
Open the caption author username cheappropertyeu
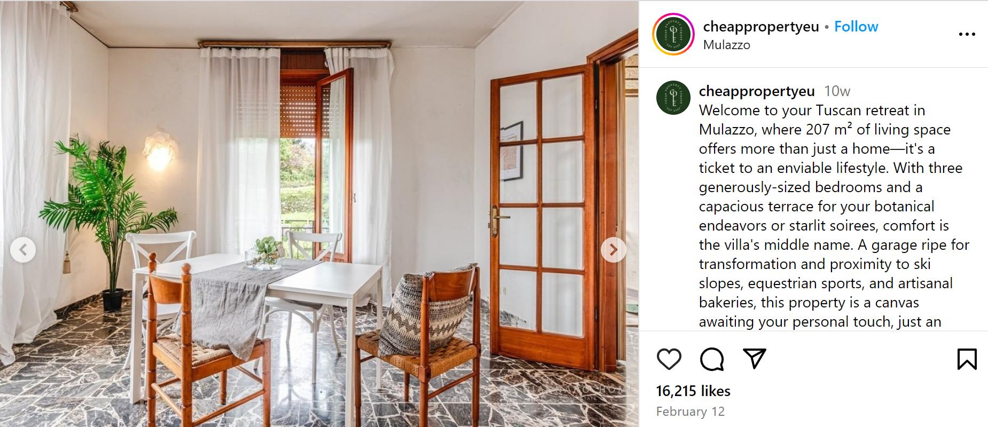757,91
